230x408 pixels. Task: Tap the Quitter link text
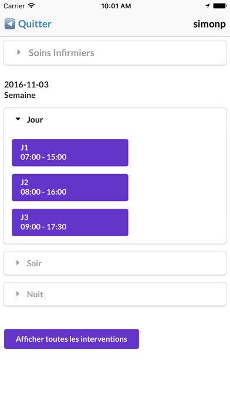(x=35, y=24)
